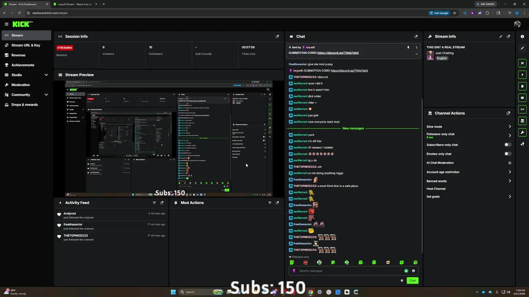Open the hamburger menu beside the Kick logo

(x=6, y=24)
